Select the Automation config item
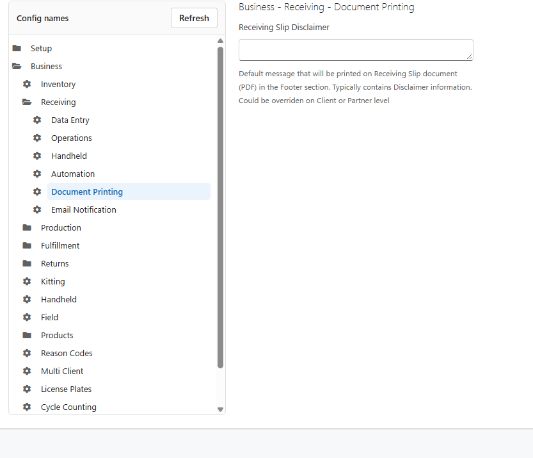The image size is (533, 458). [x=73, y=174]
